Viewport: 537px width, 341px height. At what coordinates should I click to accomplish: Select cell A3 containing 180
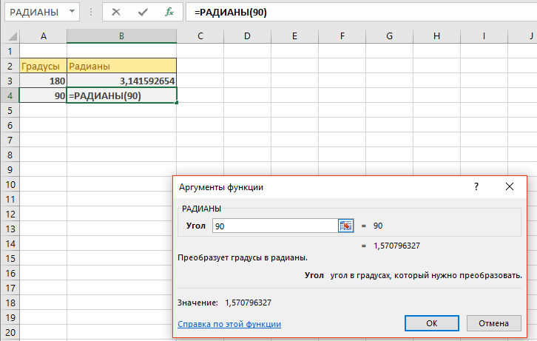[43, 81]
